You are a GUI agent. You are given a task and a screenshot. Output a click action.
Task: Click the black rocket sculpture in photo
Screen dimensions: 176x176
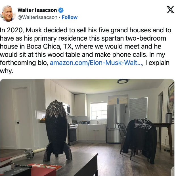point(57,130)
